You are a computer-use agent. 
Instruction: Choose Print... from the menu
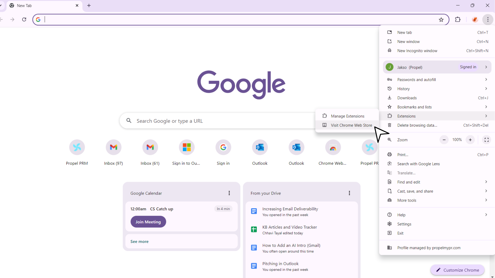[x=437, y=155]
